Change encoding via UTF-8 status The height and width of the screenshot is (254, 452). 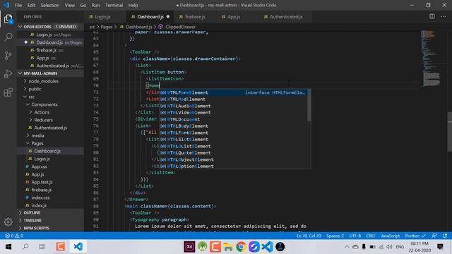(355, 236)
